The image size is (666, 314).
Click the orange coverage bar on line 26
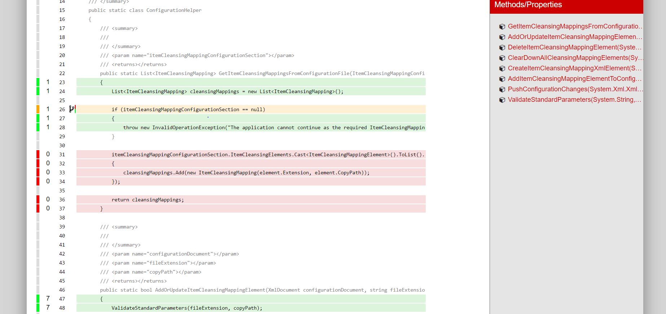tap(38, 109)
